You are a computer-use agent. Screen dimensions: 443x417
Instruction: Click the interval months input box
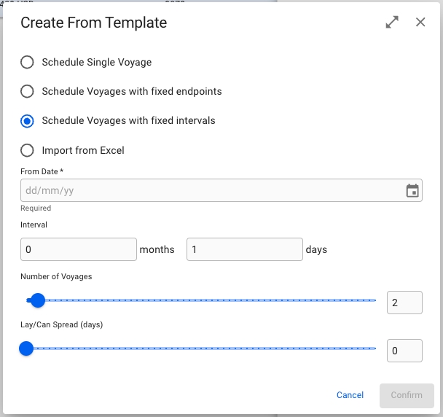coord(79,249)
